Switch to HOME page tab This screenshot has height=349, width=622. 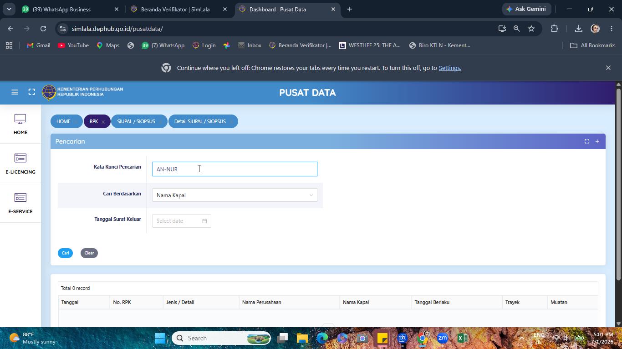pos(63,121)
